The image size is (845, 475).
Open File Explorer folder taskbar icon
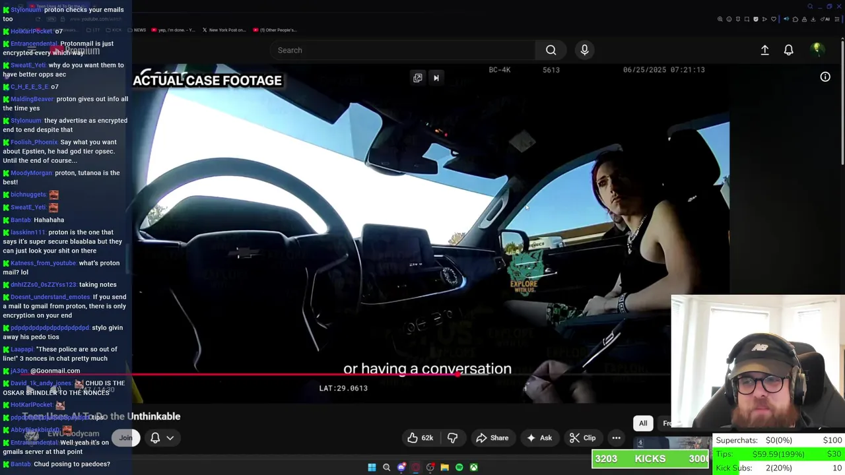pyautogui.click(x=444, y=467)
